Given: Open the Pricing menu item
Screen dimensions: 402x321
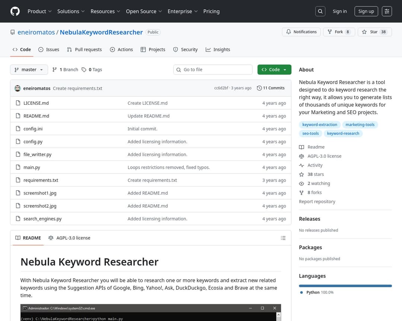Looking at the screenshot, I should (211, 11).
